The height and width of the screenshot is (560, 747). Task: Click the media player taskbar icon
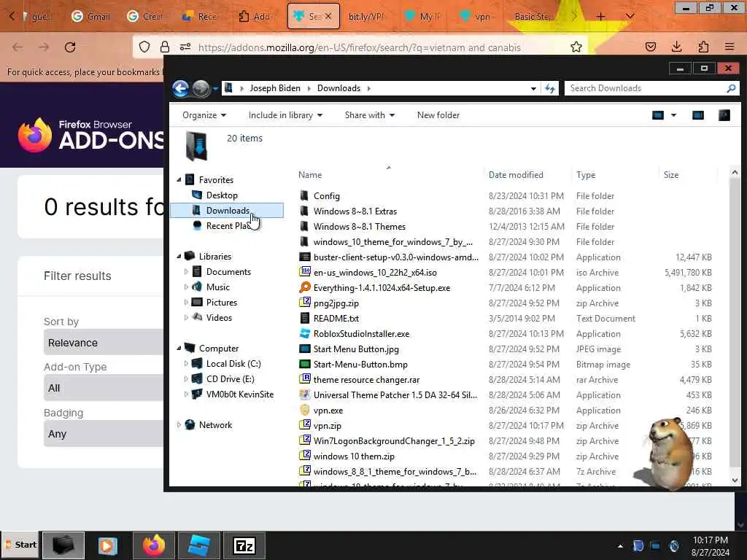pyautogui.click(x=108, y=545)
